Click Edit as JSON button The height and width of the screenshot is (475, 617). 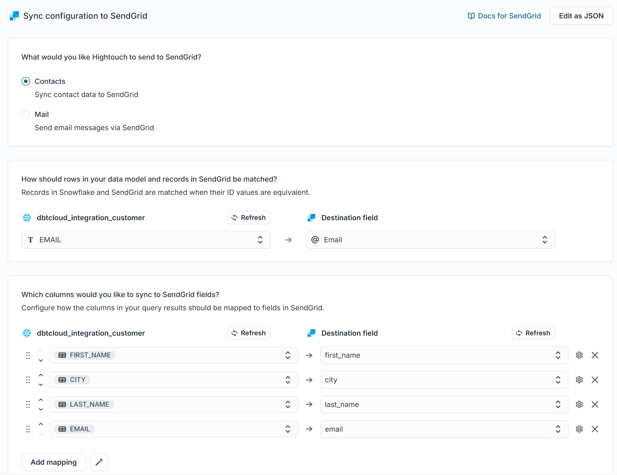pos(581,16)
